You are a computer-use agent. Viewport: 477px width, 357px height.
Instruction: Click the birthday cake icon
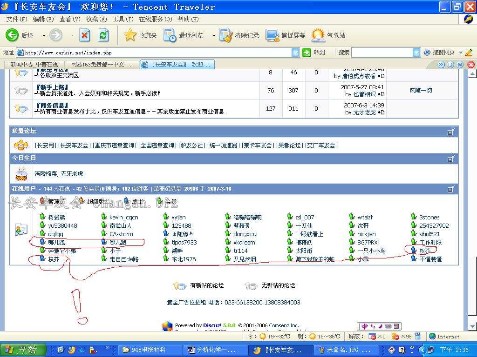pyautogui.click(x=21, y=174)
